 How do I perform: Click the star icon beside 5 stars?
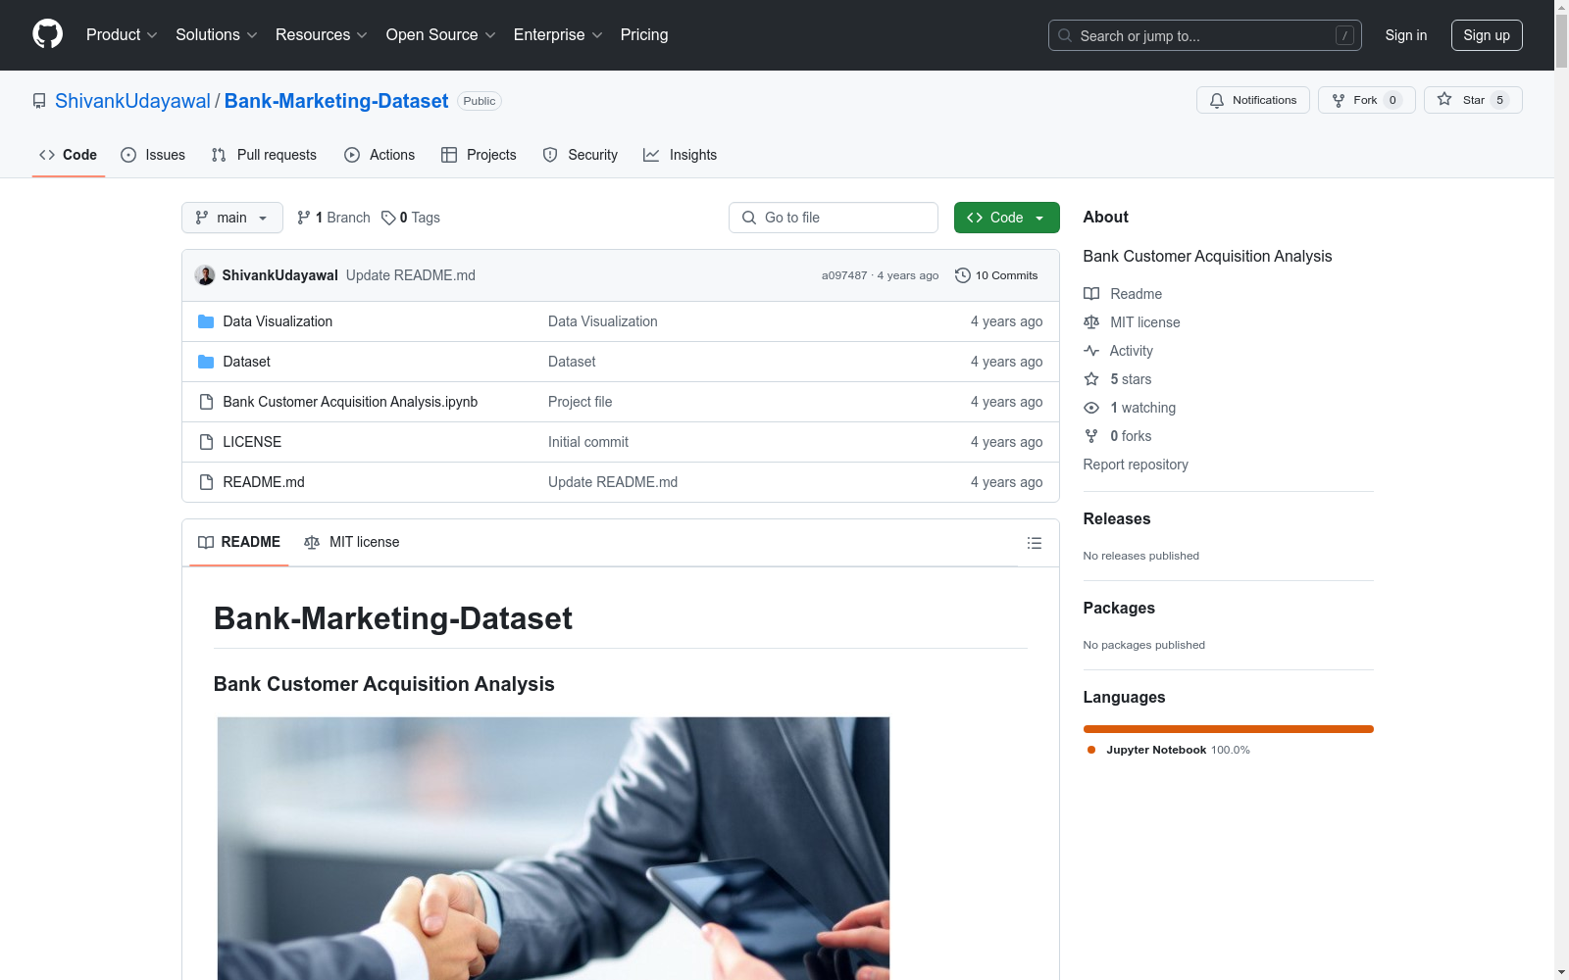[x=1091, y=379]
